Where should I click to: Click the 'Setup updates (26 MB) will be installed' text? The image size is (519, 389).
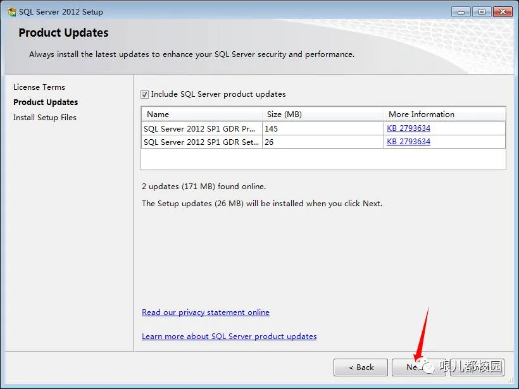(262, 204)
